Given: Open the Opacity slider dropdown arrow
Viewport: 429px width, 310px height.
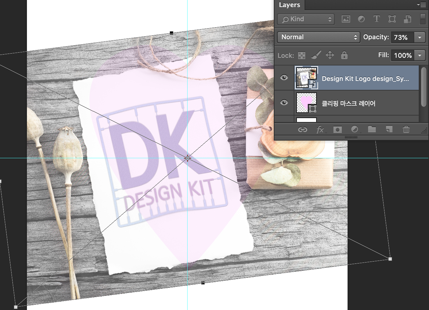Looking at the screenshot, I should click(x=420, y=38).
